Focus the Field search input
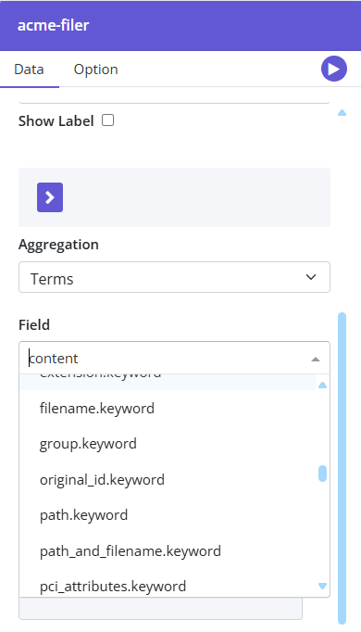Image resolution: width=361 pixels, height=632 pixels. click(165, 359)
